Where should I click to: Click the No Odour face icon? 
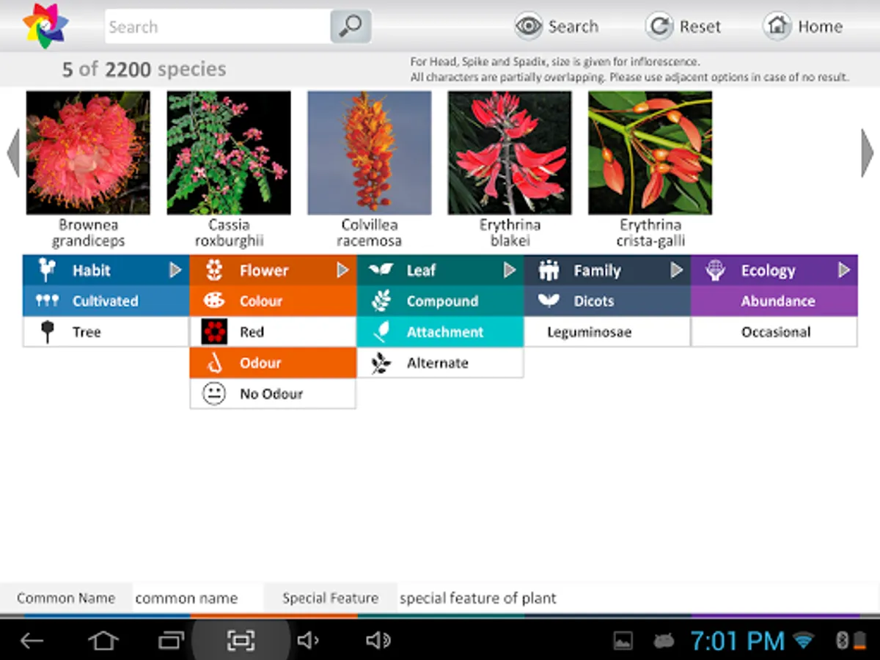[x=213, y=394]
